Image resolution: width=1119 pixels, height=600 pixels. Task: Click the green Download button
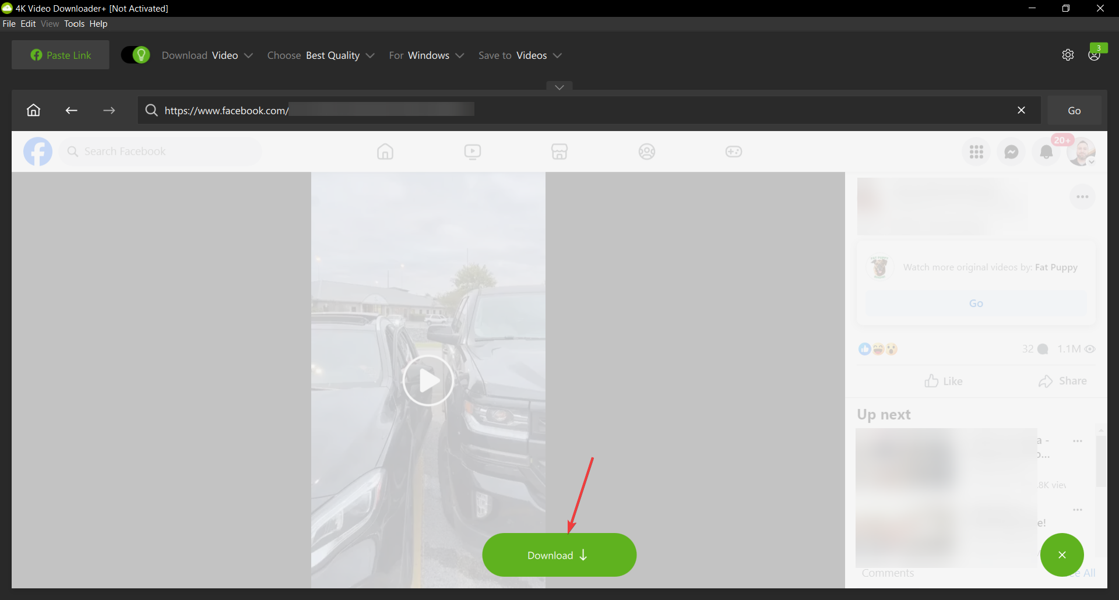click(559, 555)
